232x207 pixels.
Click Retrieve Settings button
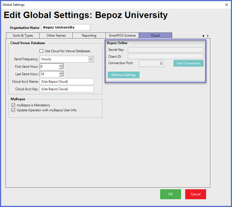(124, 75)
